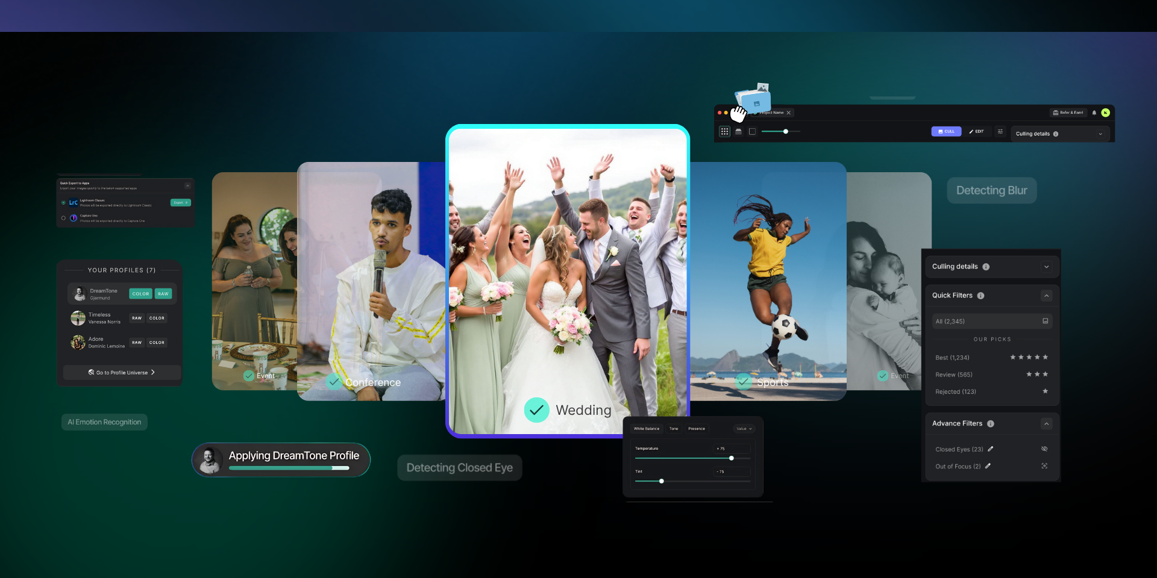The width and height of the screenshot is (1157, 578).
Task: Click info icon beside Quick Filters
Action: coord(980,296)
